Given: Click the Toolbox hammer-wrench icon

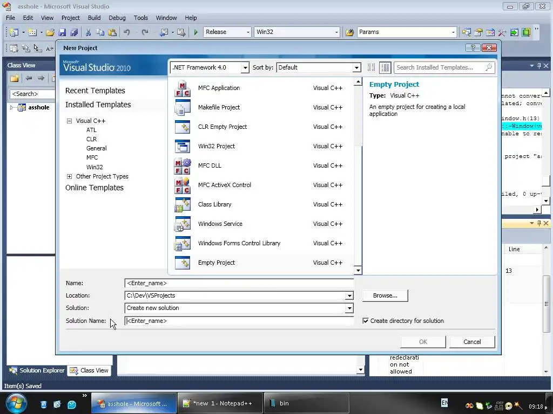Looking at the screenshot, I should tap(502, 32).
